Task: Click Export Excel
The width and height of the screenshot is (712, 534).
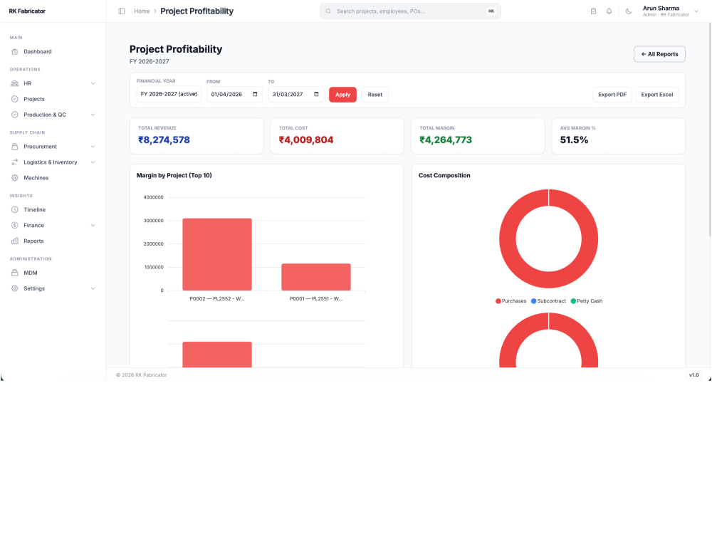Action: tap(656, 95)
